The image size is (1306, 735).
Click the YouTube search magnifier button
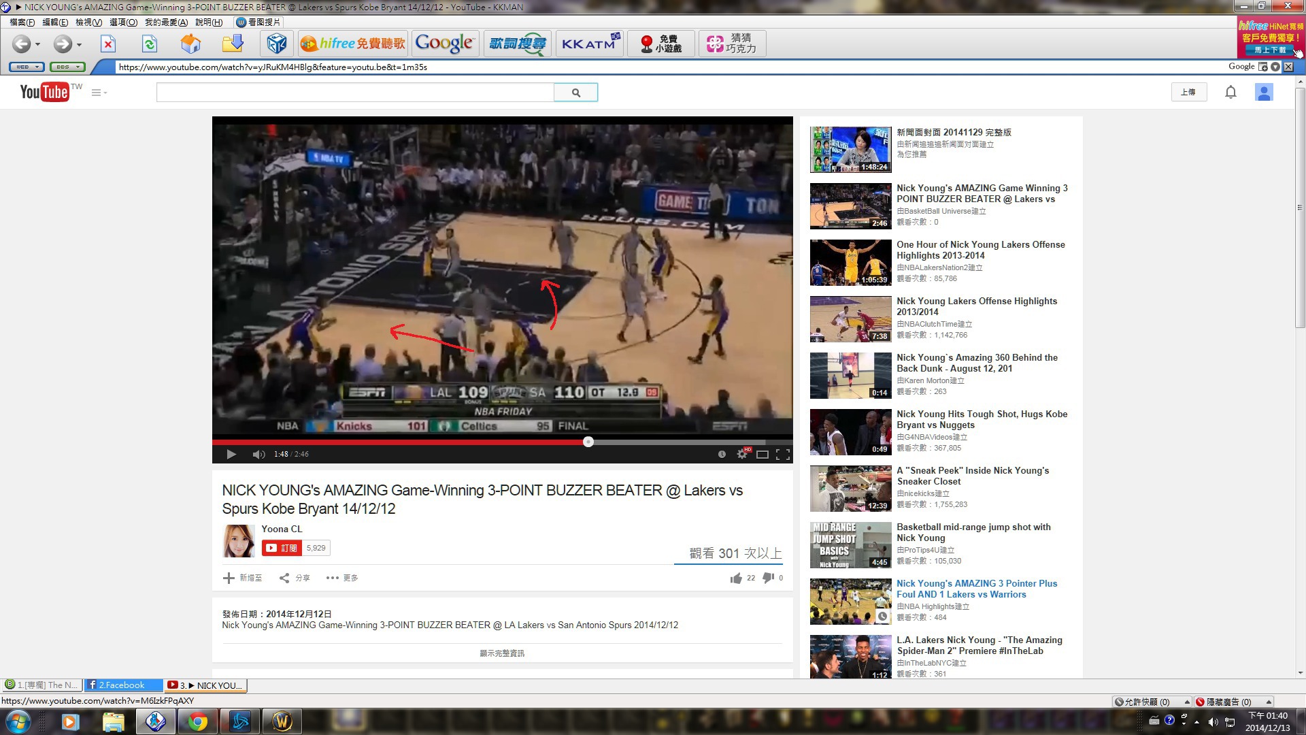coord(575,93)
